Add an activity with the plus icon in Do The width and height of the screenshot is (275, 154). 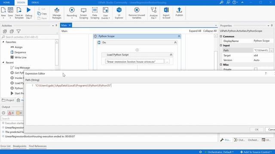point(137,50)
